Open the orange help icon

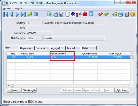tap(132, 14)
